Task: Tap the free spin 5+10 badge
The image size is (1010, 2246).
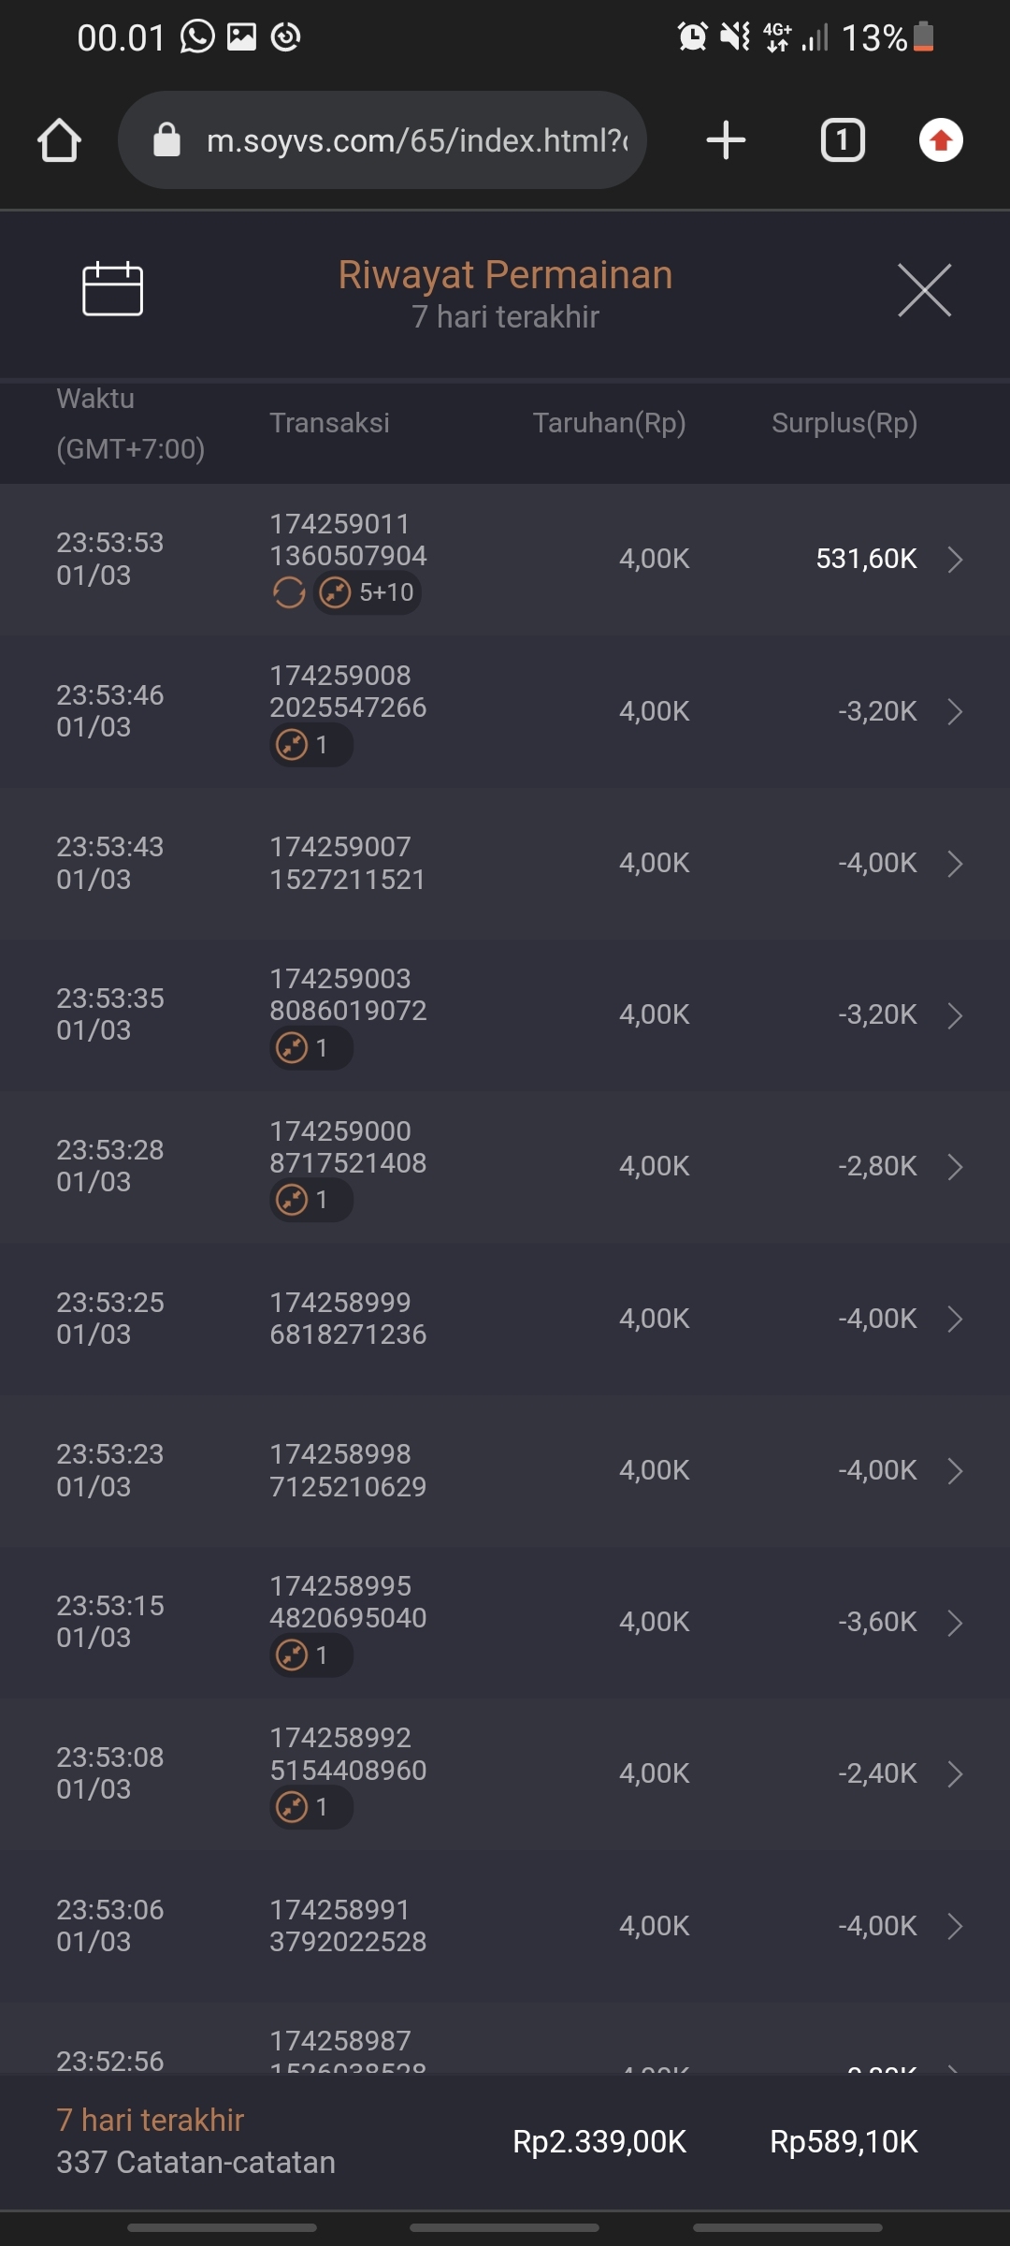Action: click(368, 592)
